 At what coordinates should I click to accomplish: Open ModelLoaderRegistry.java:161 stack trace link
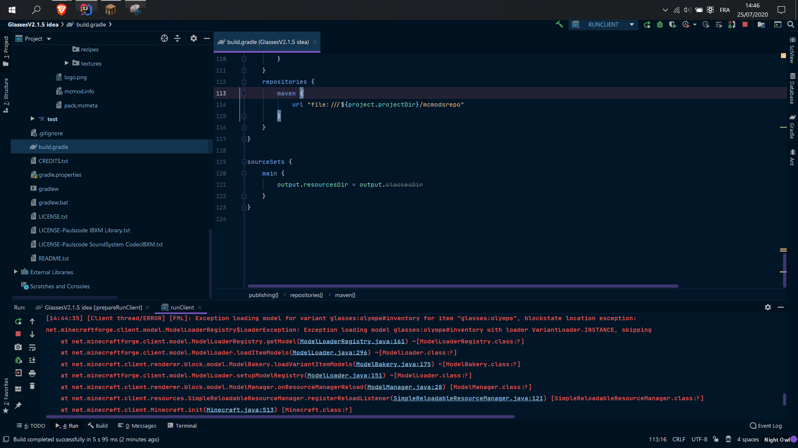pyautogui.click(x=352, y=341)
